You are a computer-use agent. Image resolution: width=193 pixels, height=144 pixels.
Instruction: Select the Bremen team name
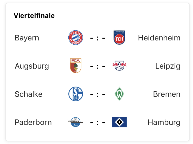pyautogui.click(x=166, y=94)
